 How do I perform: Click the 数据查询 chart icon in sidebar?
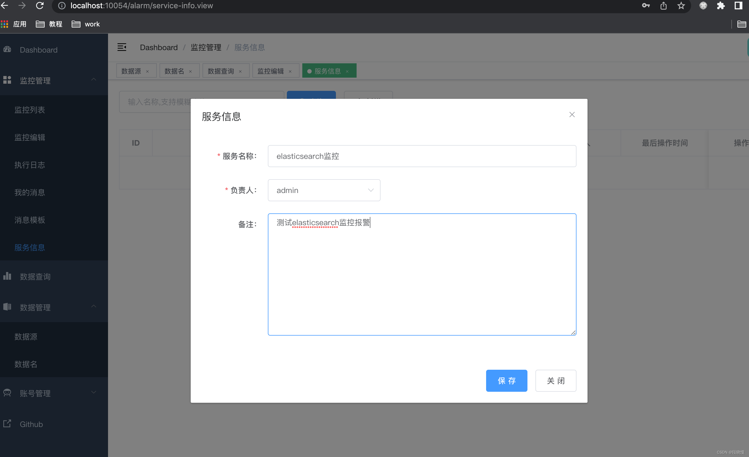point(7,276)
